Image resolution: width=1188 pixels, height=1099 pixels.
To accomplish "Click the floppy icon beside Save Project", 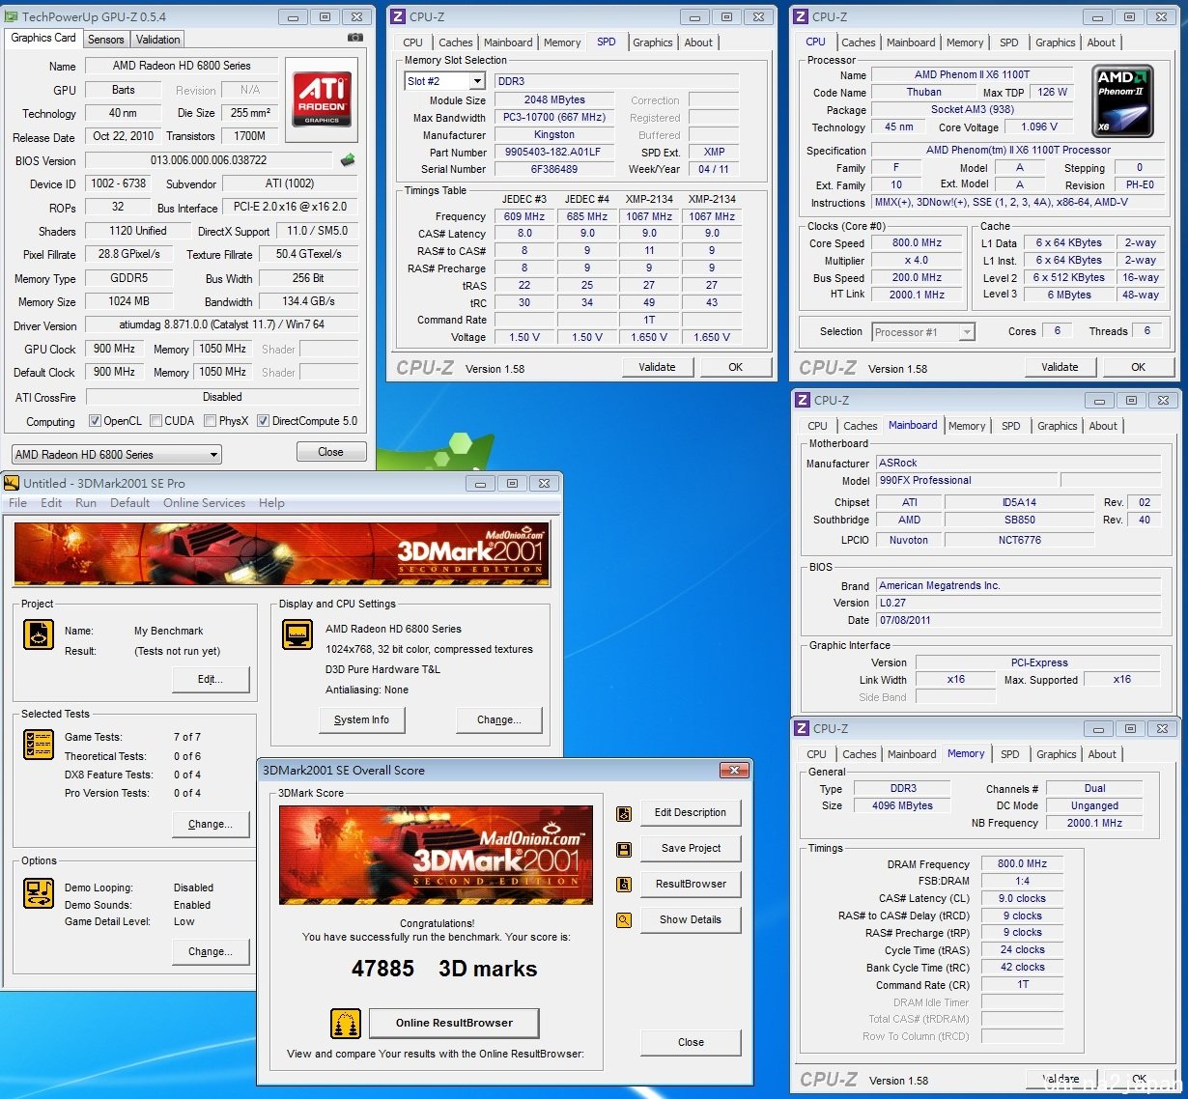I will point(624,849).
